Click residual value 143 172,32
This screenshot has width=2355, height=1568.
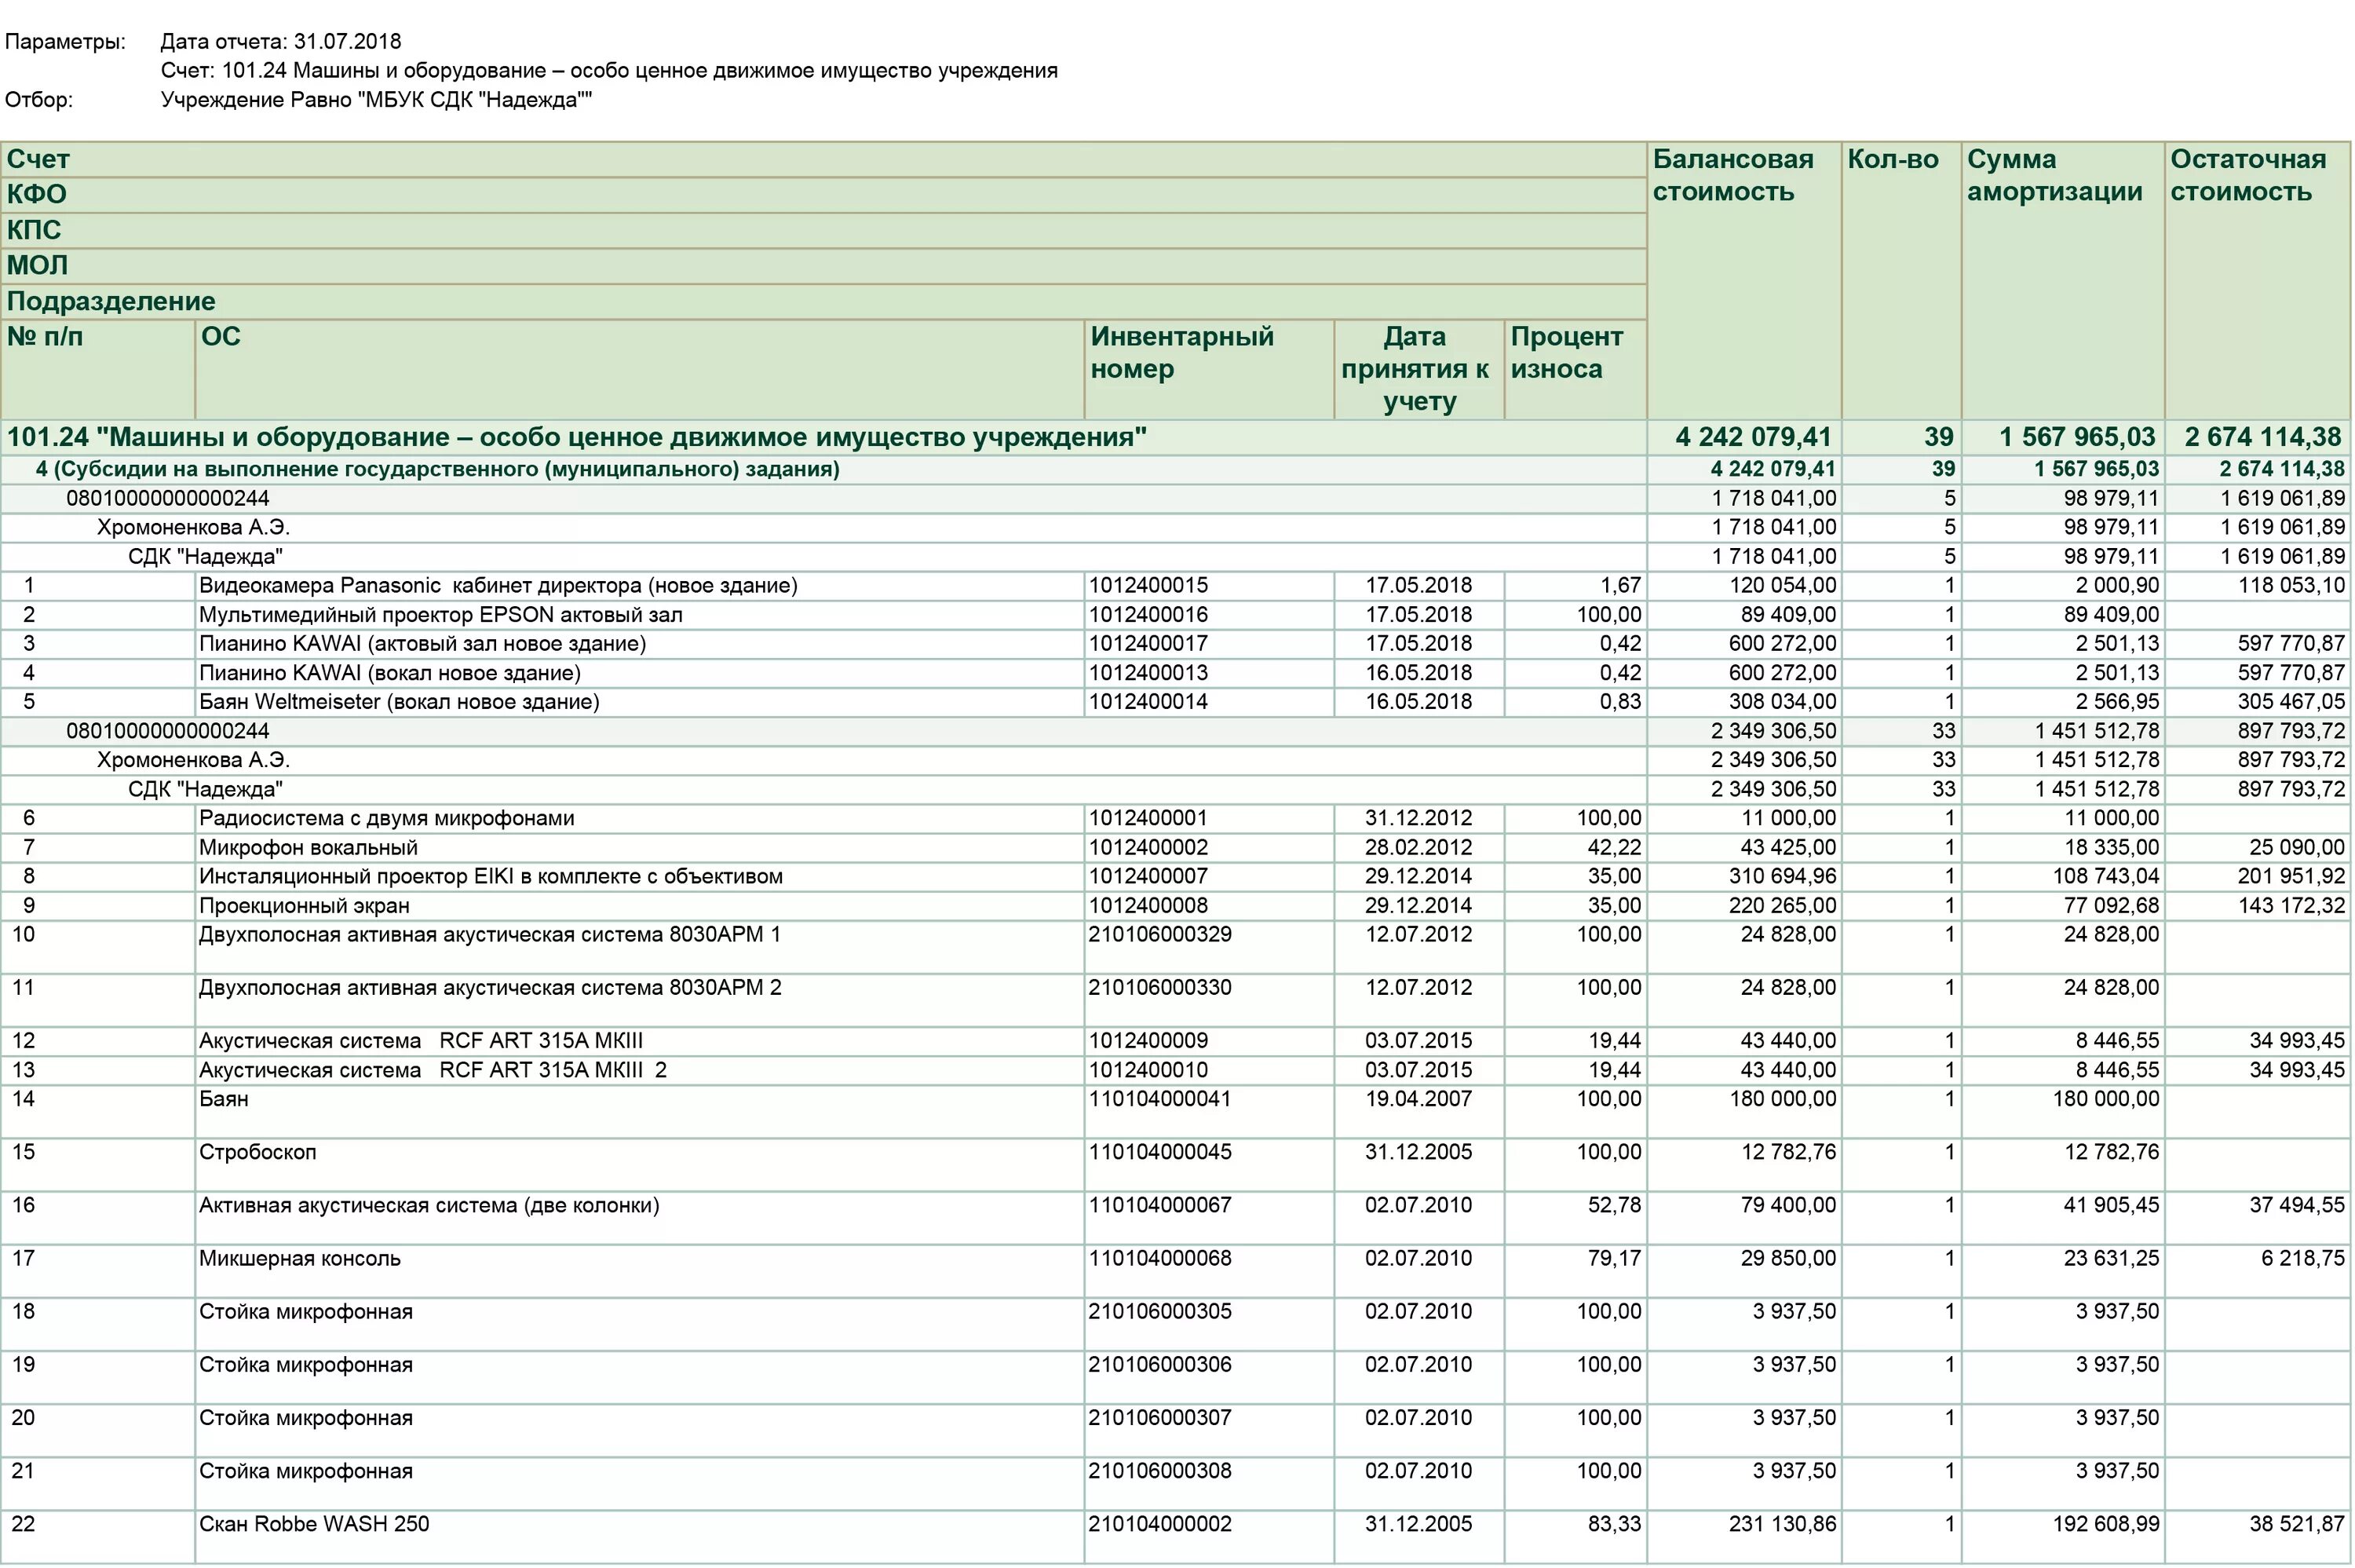pos(2291,906)
